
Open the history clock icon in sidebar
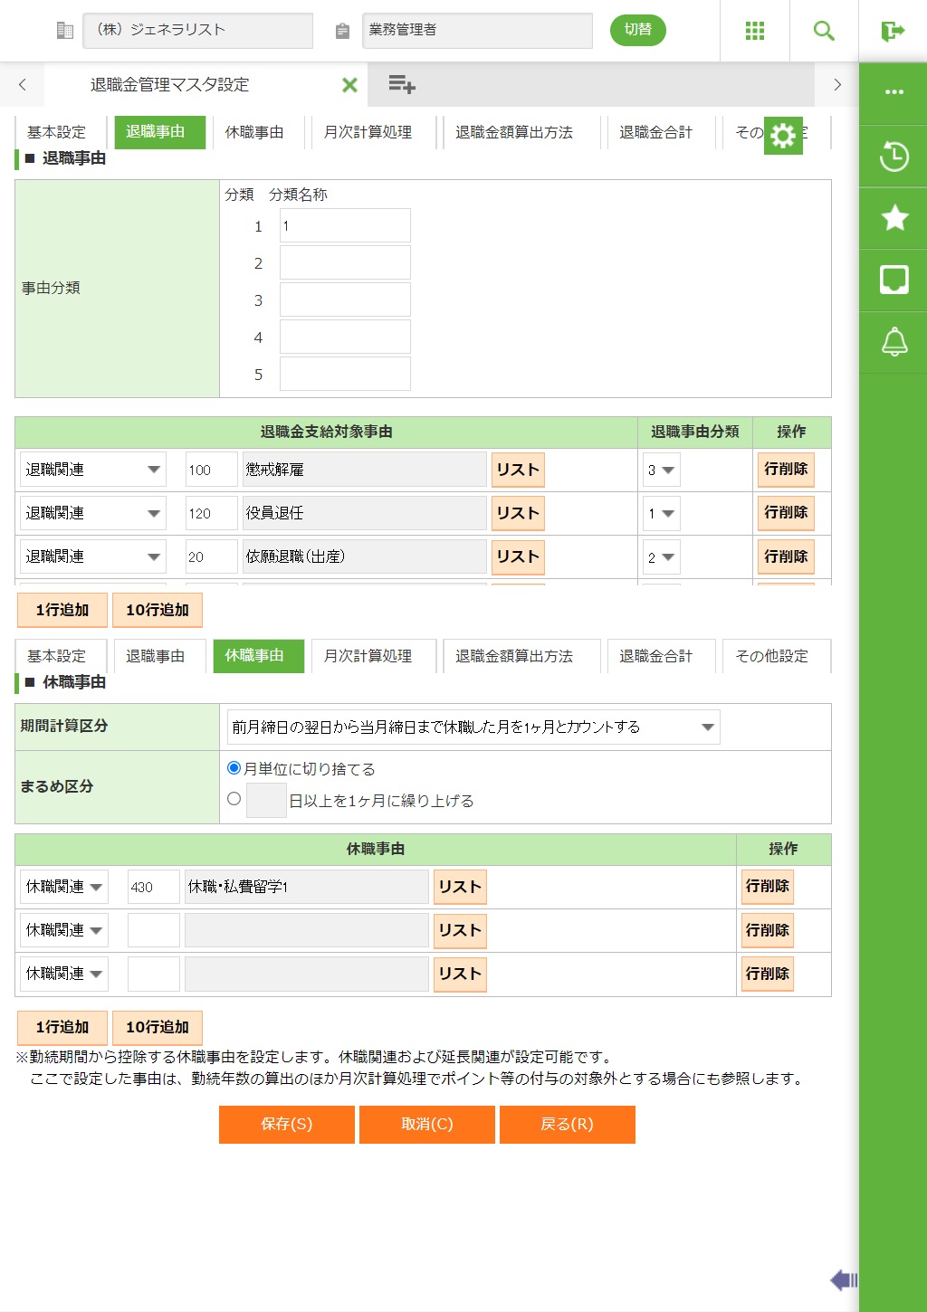point(894,157)
